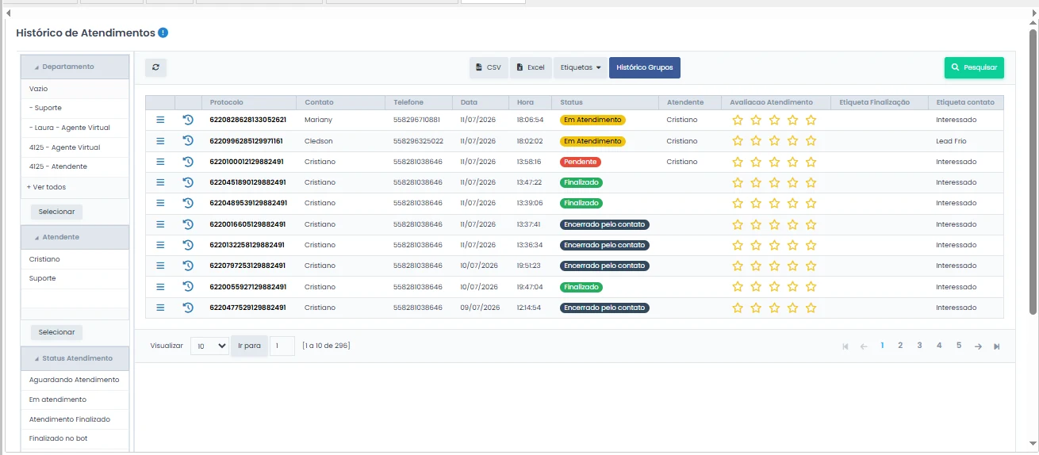Image resolution: width=1039 pixels, height=455 pixels.
Task: Jump to last page in pagination
Action: (x=997, y=346)
